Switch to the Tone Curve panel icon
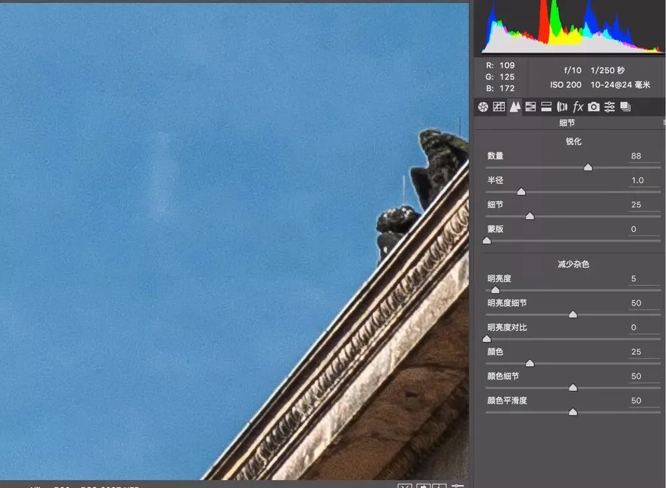Image resolution: width=666 pixels, height=488 pixels. tap(499, 107)
